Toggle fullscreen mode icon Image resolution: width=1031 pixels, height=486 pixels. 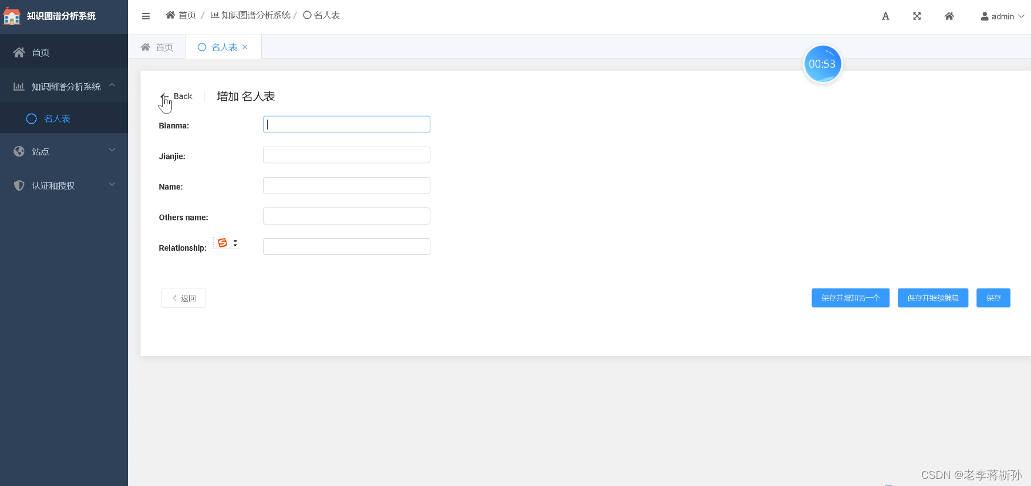(917, 16)
